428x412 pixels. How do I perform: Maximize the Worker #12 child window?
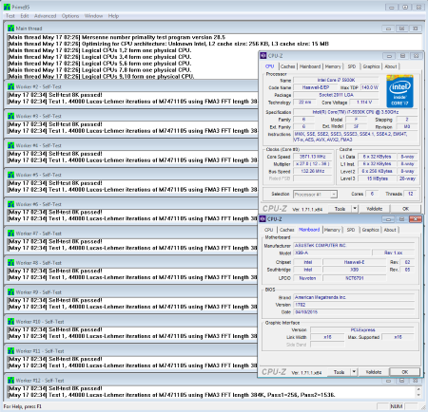401,381
